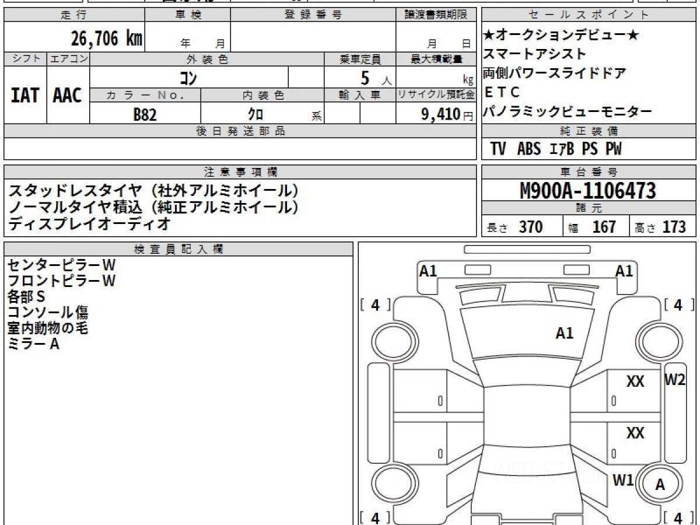Select the 諸元 header
700x525 pixels.
tap(589, 208)
